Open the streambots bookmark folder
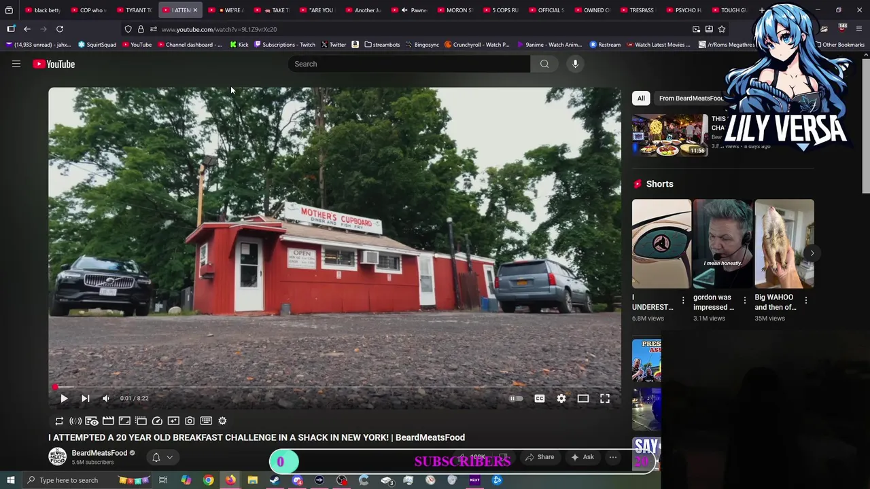 382,45
